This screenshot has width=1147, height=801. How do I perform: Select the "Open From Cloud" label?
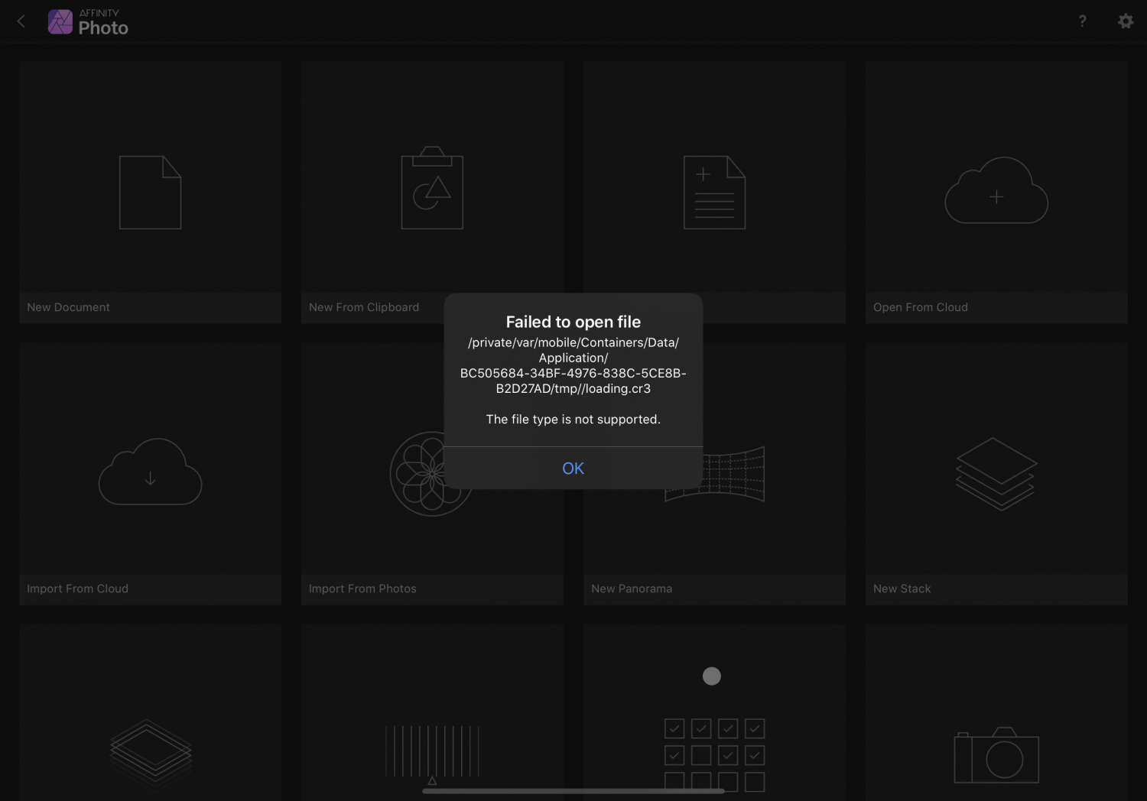[921, 307]
